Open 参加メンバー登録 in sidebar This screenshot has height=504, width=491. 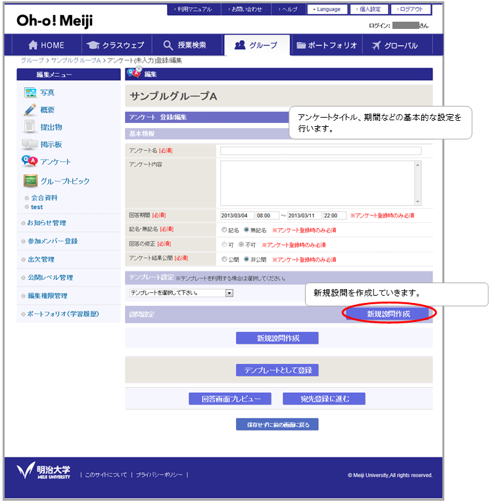(53, 241)
